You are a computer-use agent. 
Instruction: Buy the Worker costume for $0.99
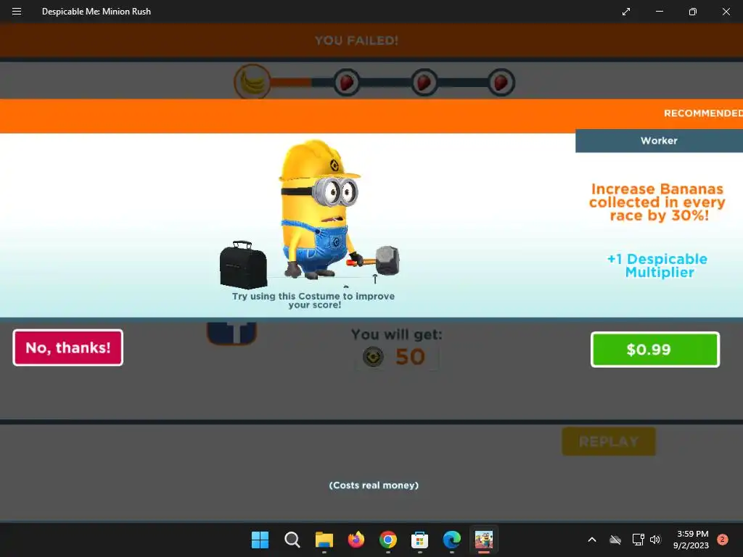click(655, 350)
